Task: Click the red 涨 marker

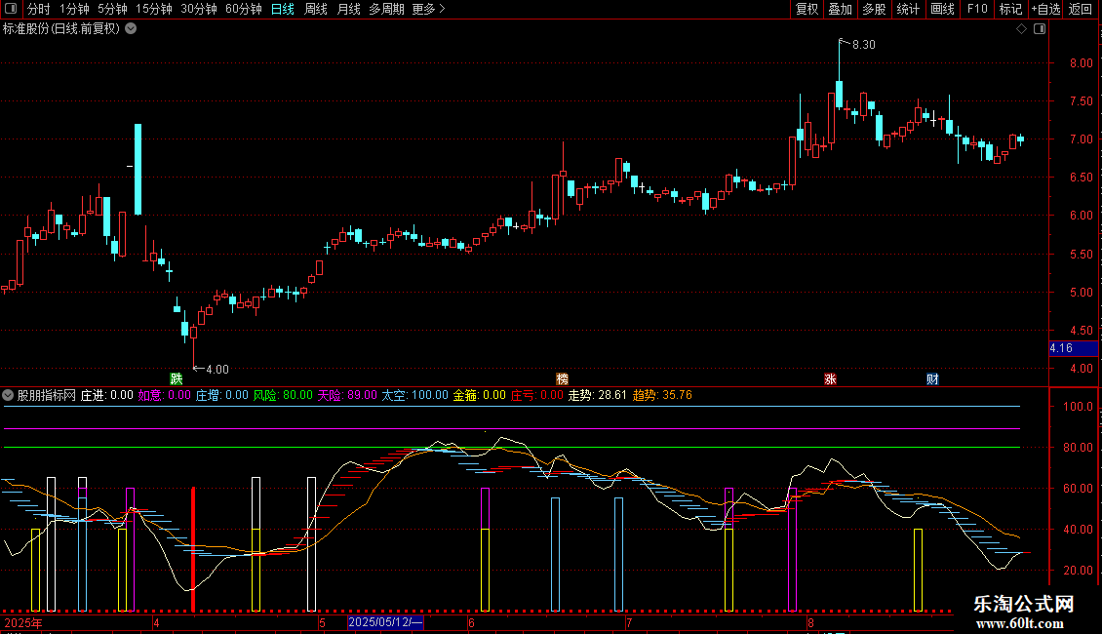Action: coord(830,378)
